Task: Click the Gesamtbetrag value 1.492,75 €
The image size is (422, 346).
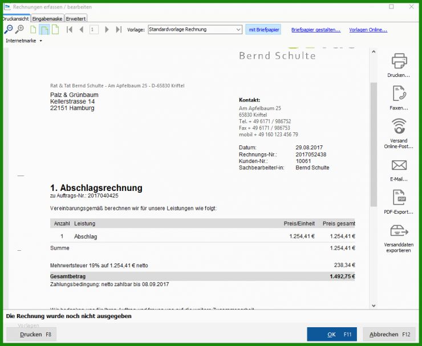Action: 342,276
